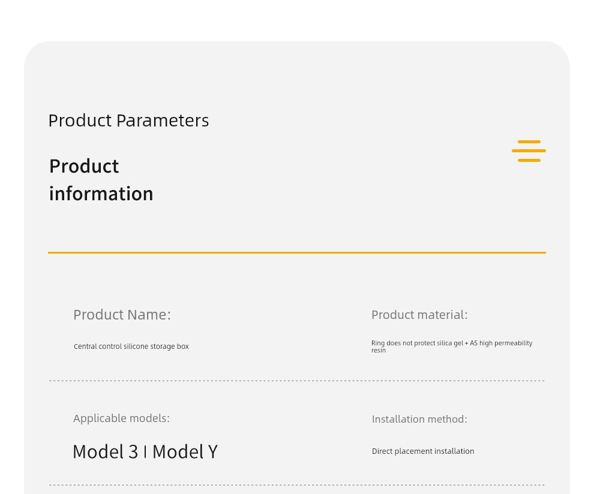The height and width of the screenshot is (494, 594).
Task: Click the bottom bar of the orange menu icon
Action: [529, 160]
